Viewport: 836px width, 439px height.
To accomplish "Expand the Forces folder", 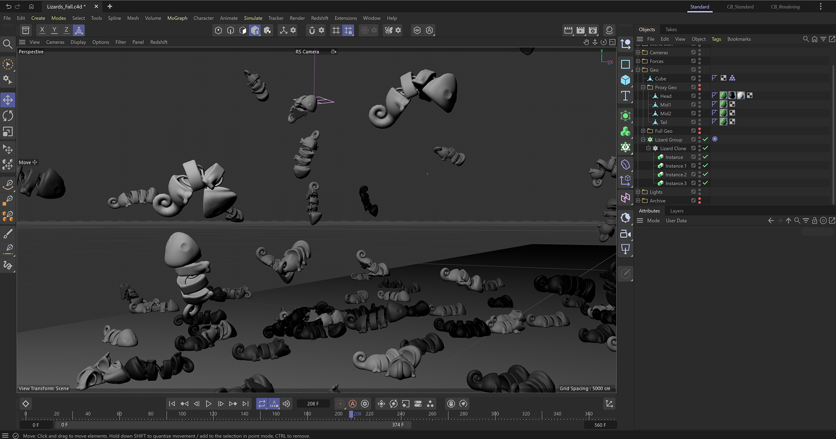I will 638,61.
